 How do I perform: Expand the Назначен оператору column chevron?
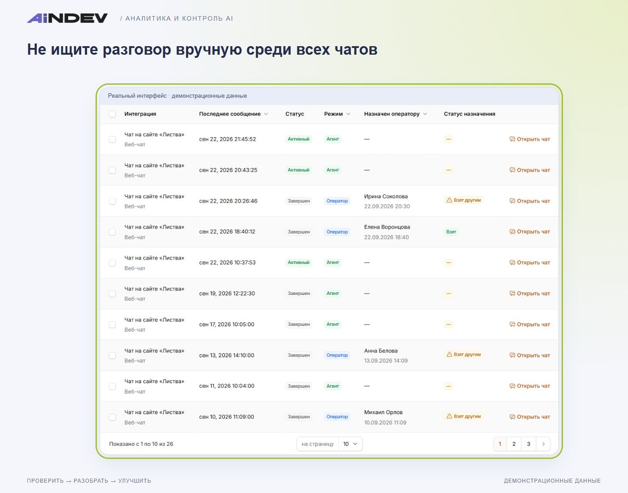tap(425, 114)
